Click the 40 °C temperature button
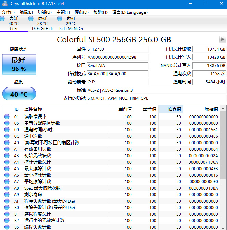This screenshot has height=230, width=227. point(19,94)
